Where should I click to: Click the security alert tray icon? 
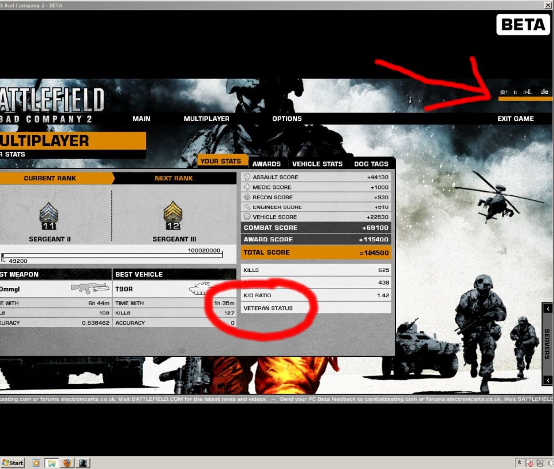(529, 463)
